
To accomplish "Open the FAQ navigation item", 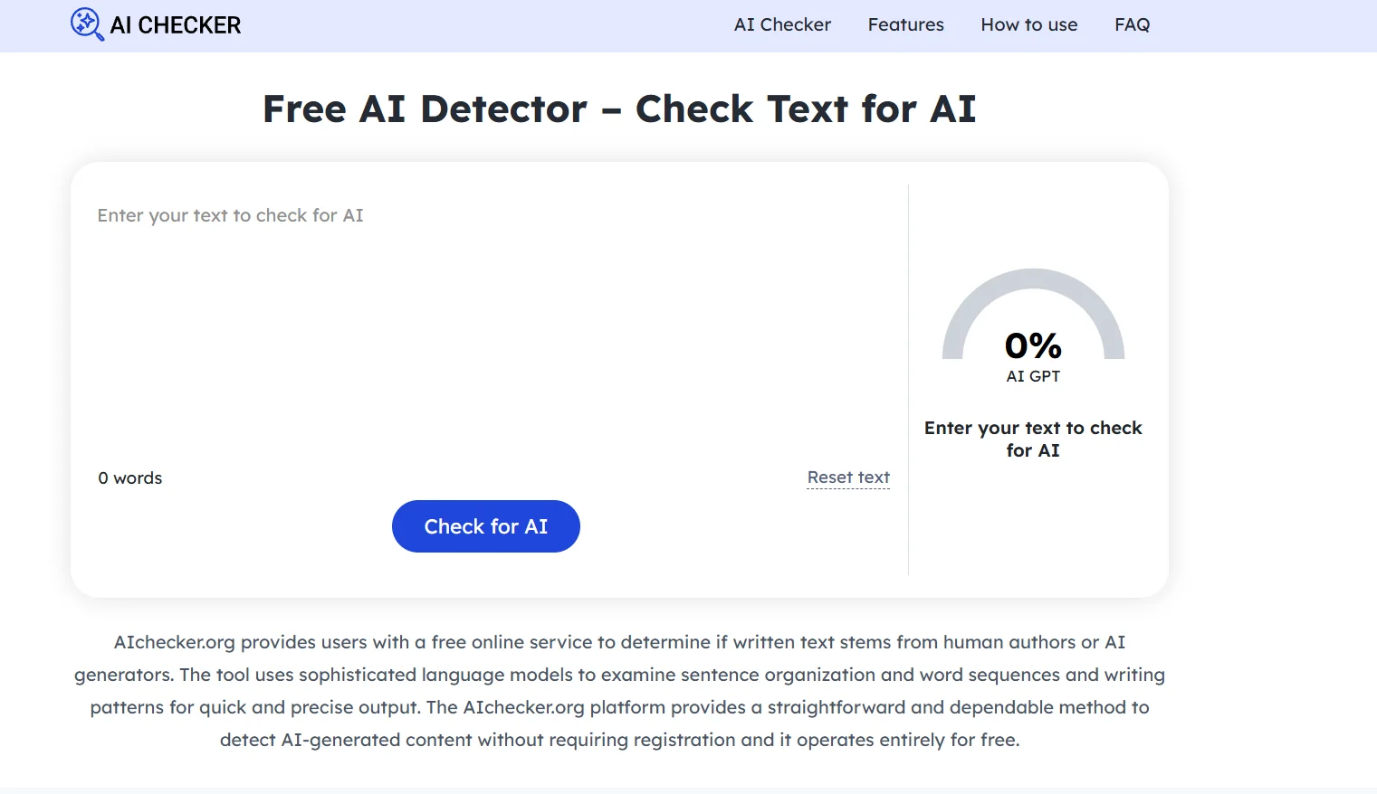I will click(x=1132, y=24).
